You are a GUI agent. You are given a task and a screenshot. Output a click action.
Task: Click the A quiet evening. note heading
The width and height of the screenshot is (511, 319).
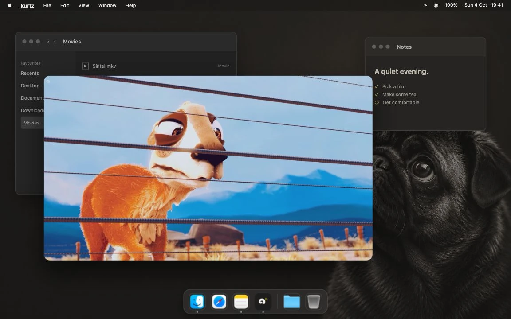click(401, 72)
